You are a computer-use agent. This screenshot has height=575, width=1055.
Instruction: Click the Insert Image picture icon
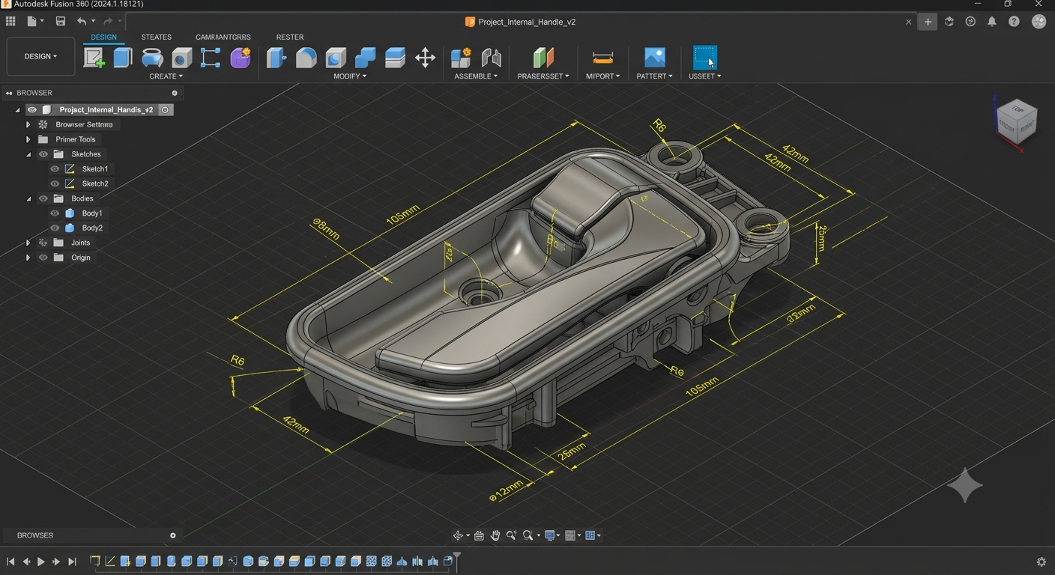click(655, 58)
